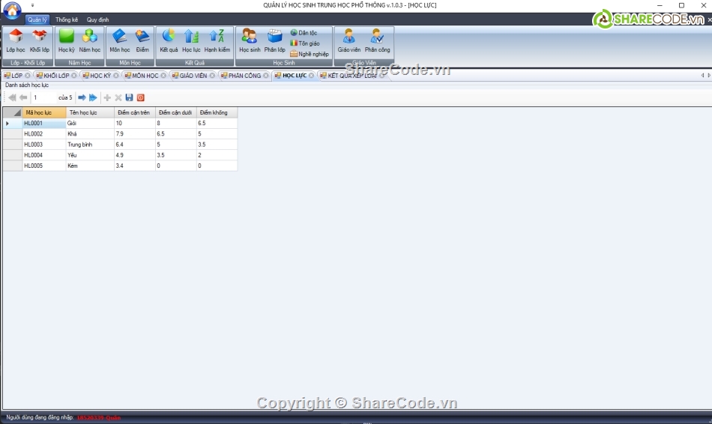712x424 pixels.
Task: Click the Học kỳ green icon
Action: (x=66, y=40)
